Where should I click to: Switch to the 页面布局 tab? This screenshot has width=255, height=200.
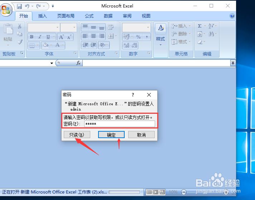coord(66,16)
